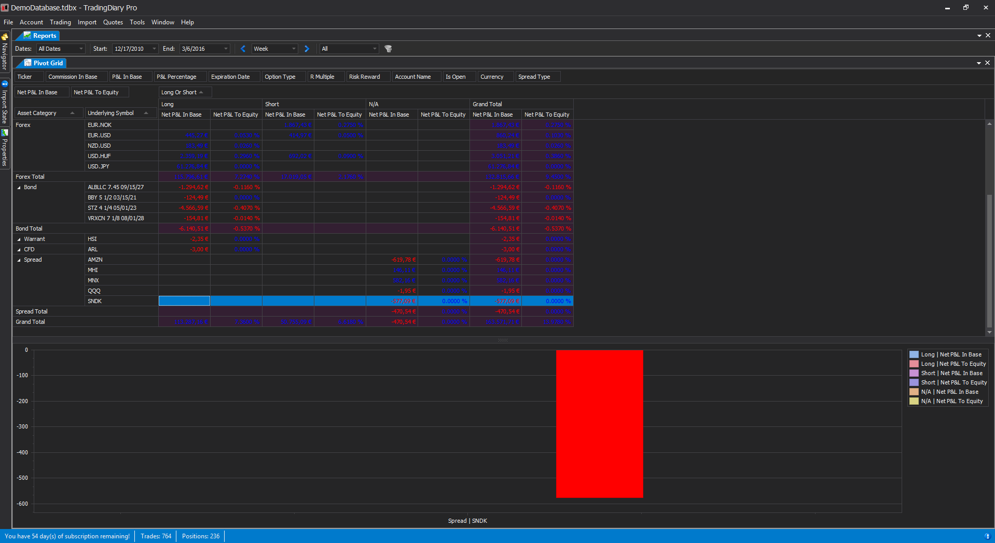Sort by Long Or Short column field
The image size is (995, 543).
[x=185, y=92]
